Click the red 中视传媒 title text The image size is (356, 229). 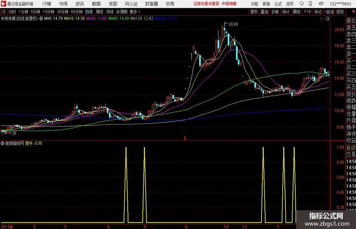click(x=229, y=4)
